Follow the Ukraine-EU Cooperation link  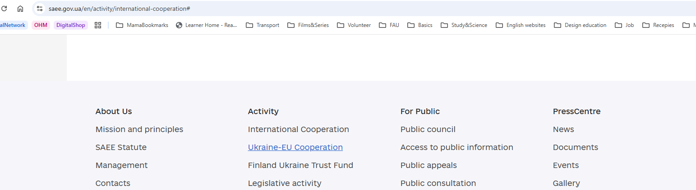295,147
